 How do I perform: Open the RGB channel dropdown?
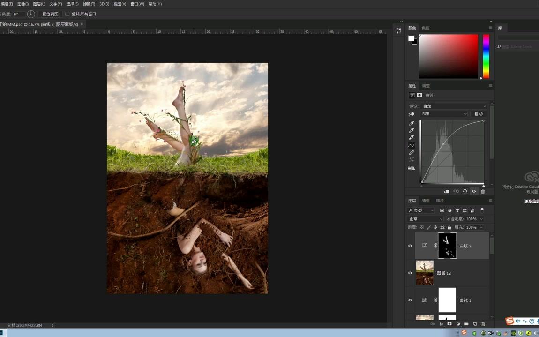444,114
